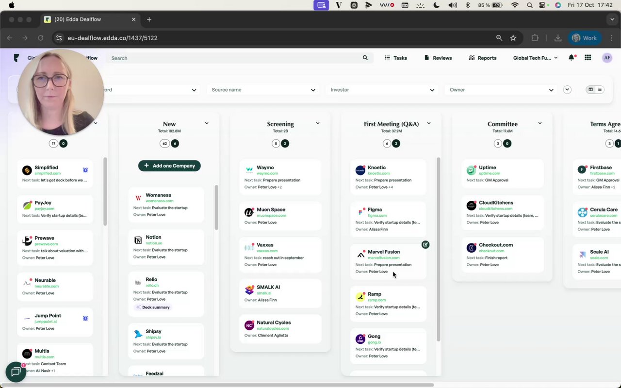Open the Work profile button
The image size is (621, 388).
point(585,38)
